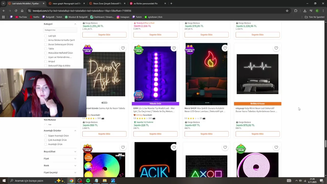Viewport: 327px width, 184px height.
Task: Open the apps grid in bookmarks bar
Action: (3, 17)
